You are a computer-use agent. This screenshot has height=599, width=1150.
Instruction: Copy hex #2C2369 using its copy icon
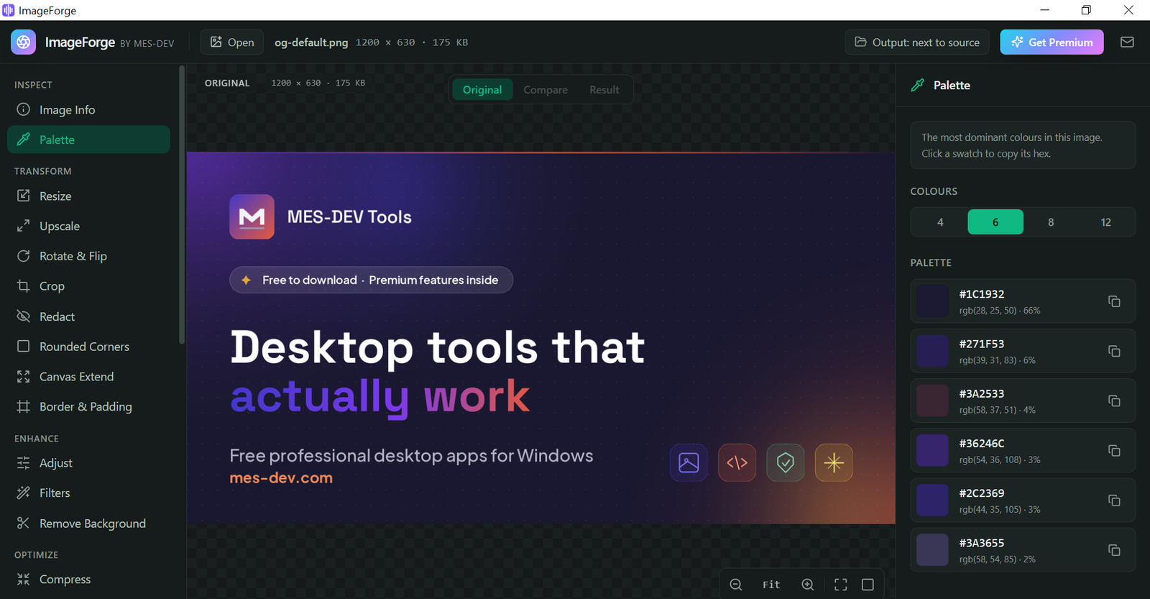1114,500
